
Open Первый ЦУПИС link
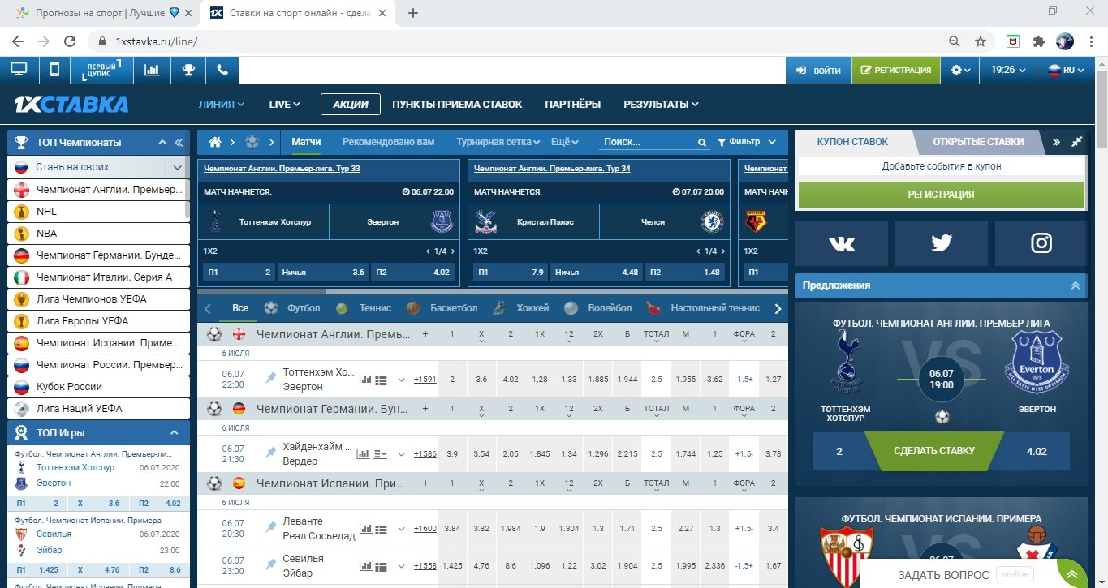pyautogui.click(x=102, y=70)
